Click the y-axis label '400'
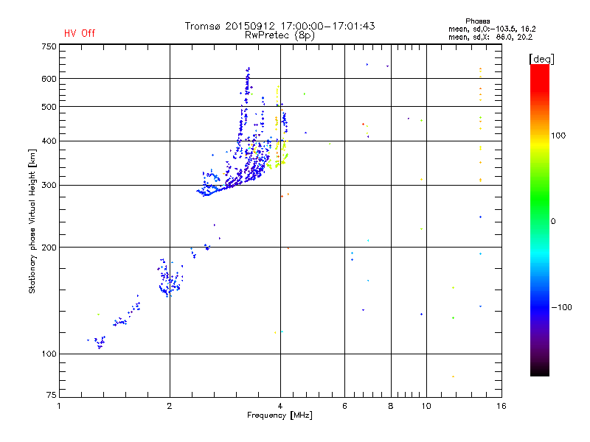 [49, 141]
